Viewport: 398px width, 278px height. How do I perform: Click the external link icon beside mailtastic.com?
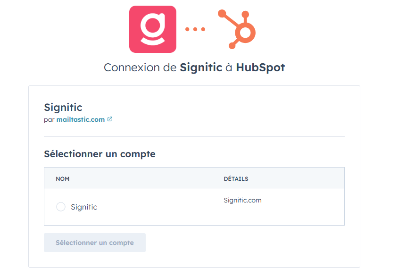(110, 119)
